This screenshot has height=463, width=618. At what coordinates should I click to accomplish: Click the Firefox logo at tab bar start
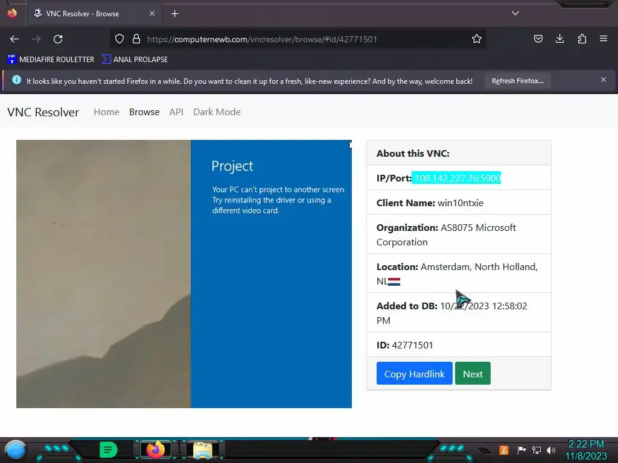click(12, 13)
